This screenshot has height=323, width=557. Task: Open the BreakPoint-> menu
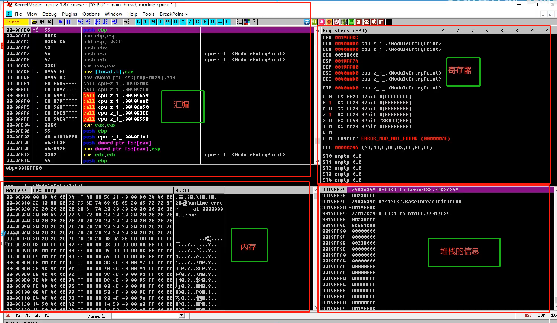[x=174, y=14]
